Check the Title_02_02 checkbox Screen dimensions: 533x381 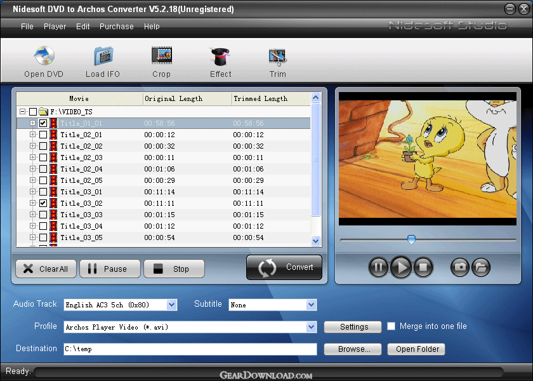[x=43, y=146]
